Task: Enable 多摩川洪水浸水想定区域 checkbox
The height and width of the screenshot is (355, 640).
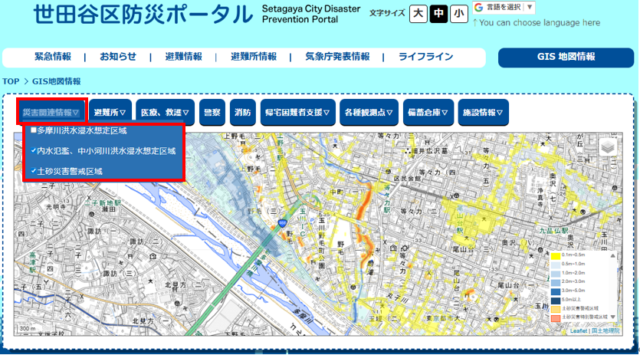Action: click(x=34, y=130)
